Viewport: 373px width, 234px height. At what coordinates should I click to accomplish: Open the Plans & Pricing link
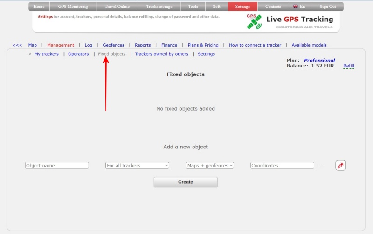tap(203, 45)
